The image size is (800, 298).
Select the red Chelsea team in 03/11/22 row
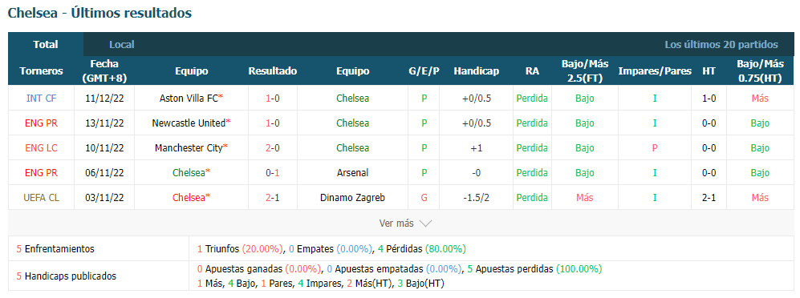[x=189, y=198]
